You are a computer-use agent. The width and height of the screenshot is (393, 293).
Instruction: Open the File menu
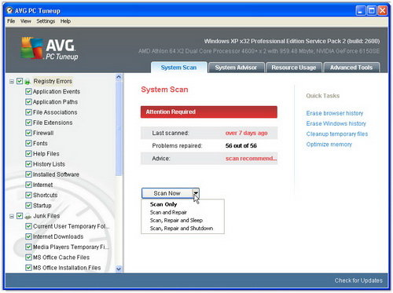click(x=11, y=21)
